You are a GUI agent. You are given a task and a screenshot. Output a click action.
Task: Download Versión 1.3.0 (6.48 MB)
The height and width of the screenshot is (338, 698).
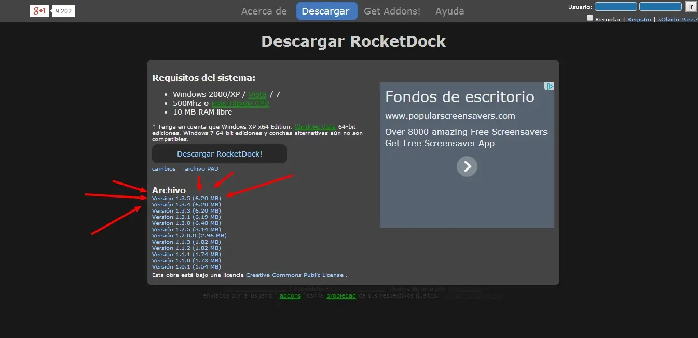[186, 223]
